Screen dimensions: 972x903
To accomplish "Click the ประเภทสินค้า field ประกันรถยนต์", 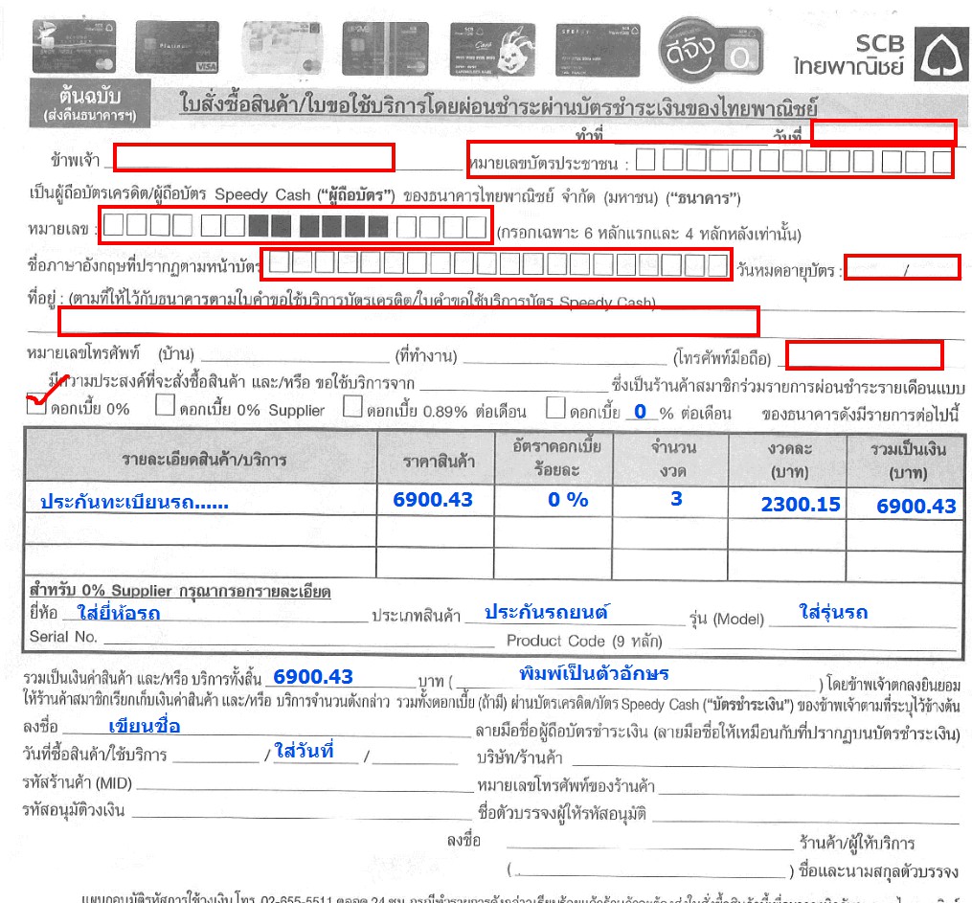I will (x=575, y=614).
